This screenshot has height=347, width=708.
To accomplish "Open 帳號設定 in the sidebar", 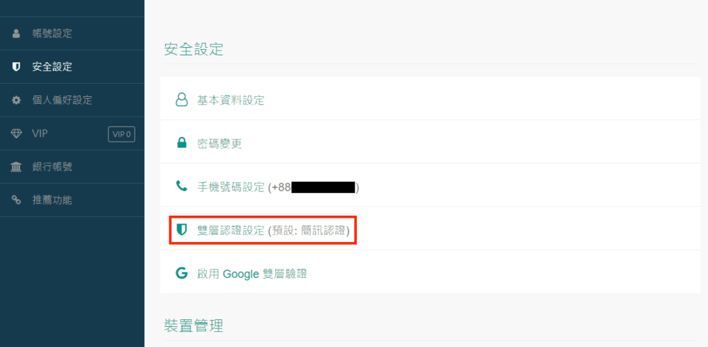I will [52, 33].
